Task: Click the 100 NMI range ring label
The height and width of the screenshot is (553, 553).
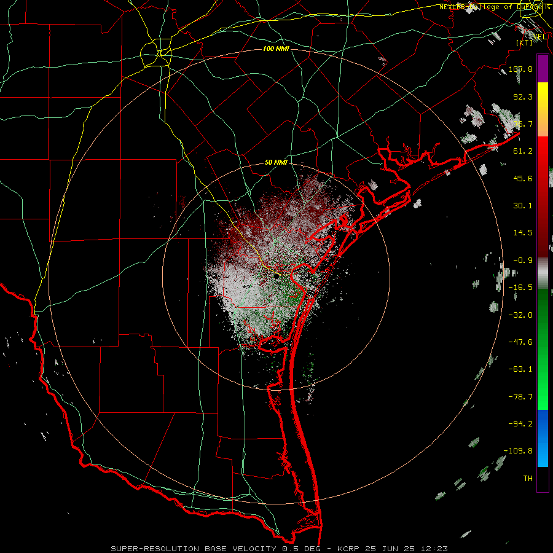Action: [x=276, y=49]
